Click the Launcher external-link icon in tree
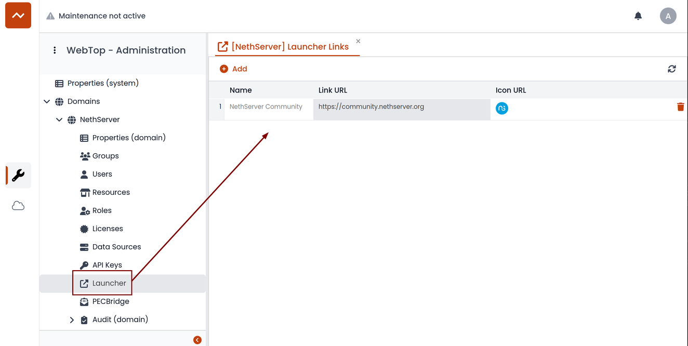The width and height of the screenshot is (688, 346). 84,284
